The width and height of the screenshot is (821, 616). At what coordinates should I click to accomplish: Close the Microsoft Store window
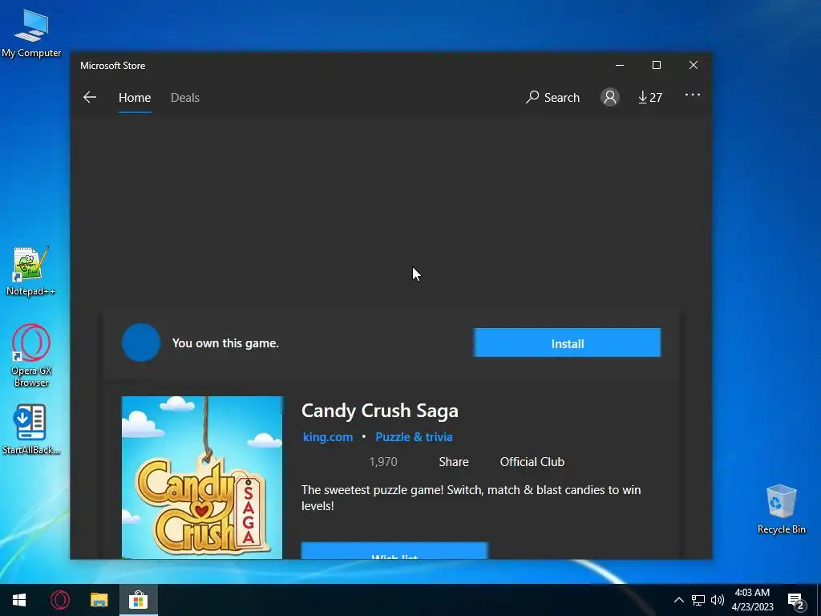coord(694,65)
